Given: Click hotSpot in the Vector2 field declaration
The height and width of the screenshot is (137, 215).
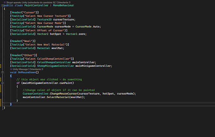Looking at the screenshot, I should (55, 34).
